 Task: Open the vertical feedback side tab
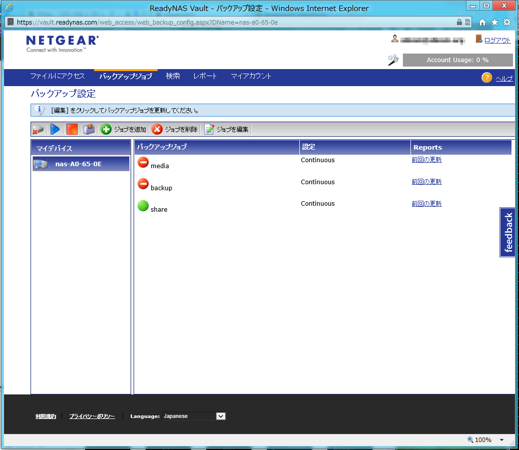pyautogui.click(x=508, y=232)
